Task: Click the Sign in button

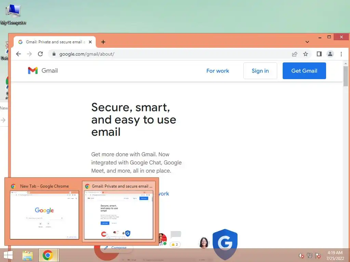Action: 260,71
